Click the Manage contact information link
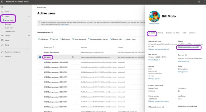206x112 pixels. [x=158, y=101]
